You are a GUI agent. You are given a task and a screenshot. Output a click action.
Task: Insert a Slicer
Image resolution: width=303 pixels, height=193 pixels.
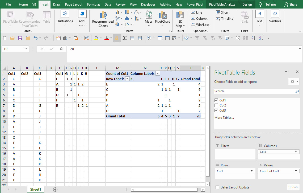[x=222, y=13]
